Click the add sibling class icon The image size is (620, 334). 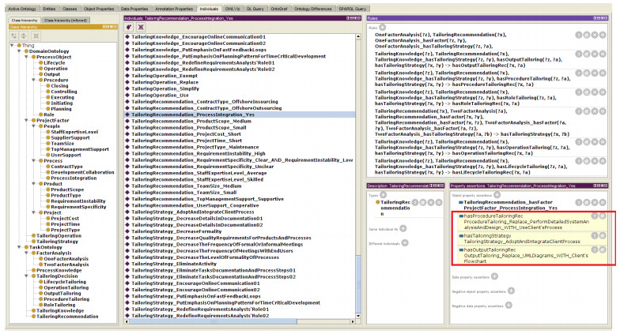click(23, 36)
